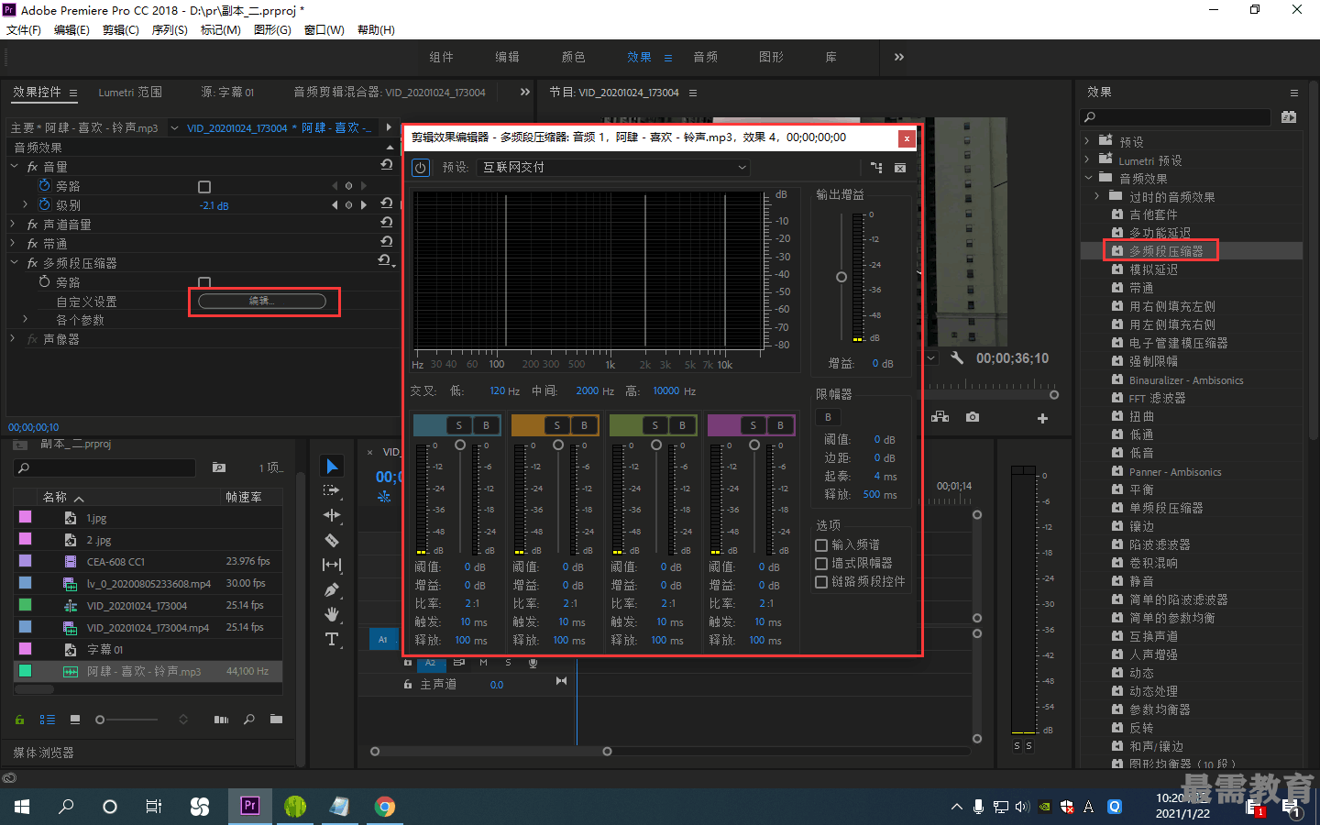The width and height of the screenshot is (1320, 825).
Task: Open the 文件(F) menu
Action: (x=24, y=30)
